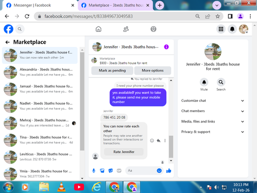This screenshot has width=257, height=193.
Task: Send a thumbs up like
Action: [169, 170]
